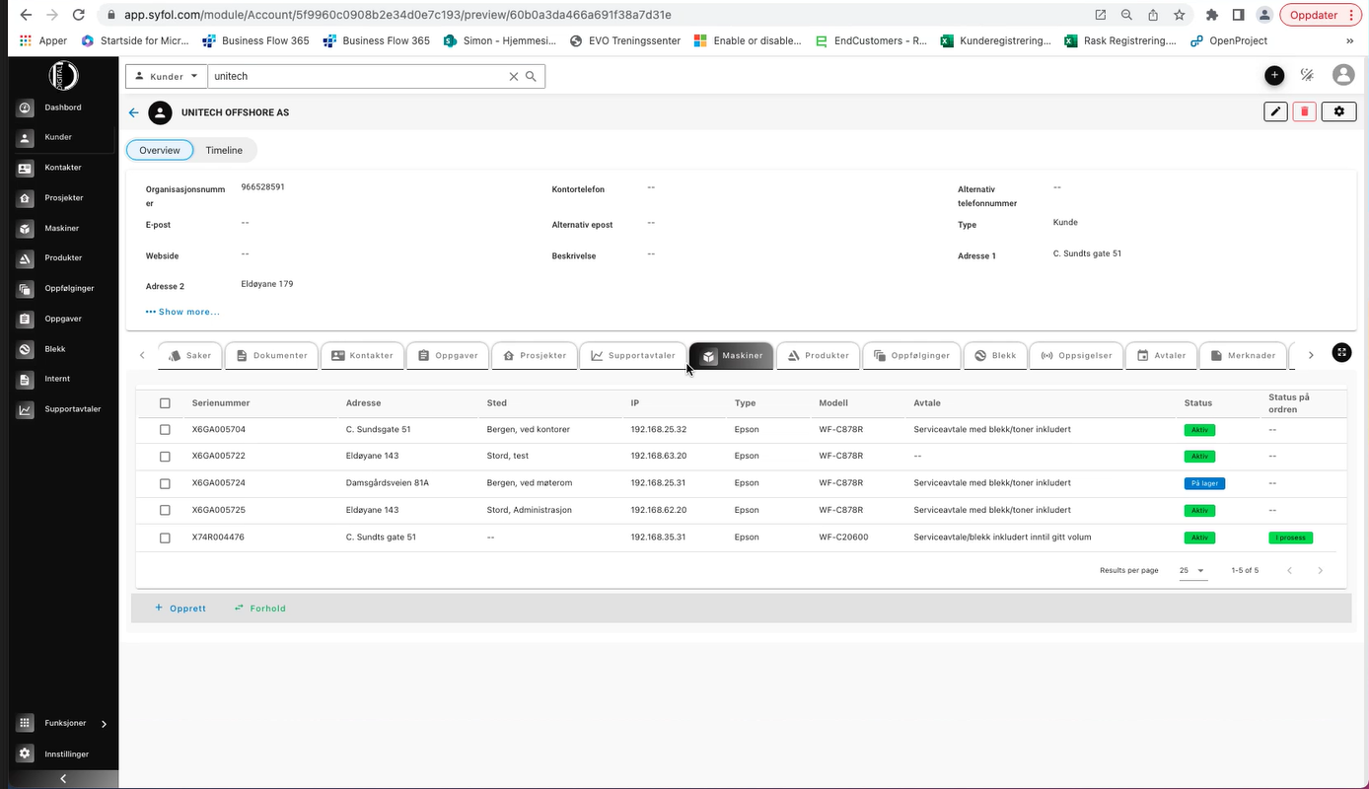This screenshot has height=789, width=1369.
Task: Clear the unitech search with X
Action: point(513,76)
